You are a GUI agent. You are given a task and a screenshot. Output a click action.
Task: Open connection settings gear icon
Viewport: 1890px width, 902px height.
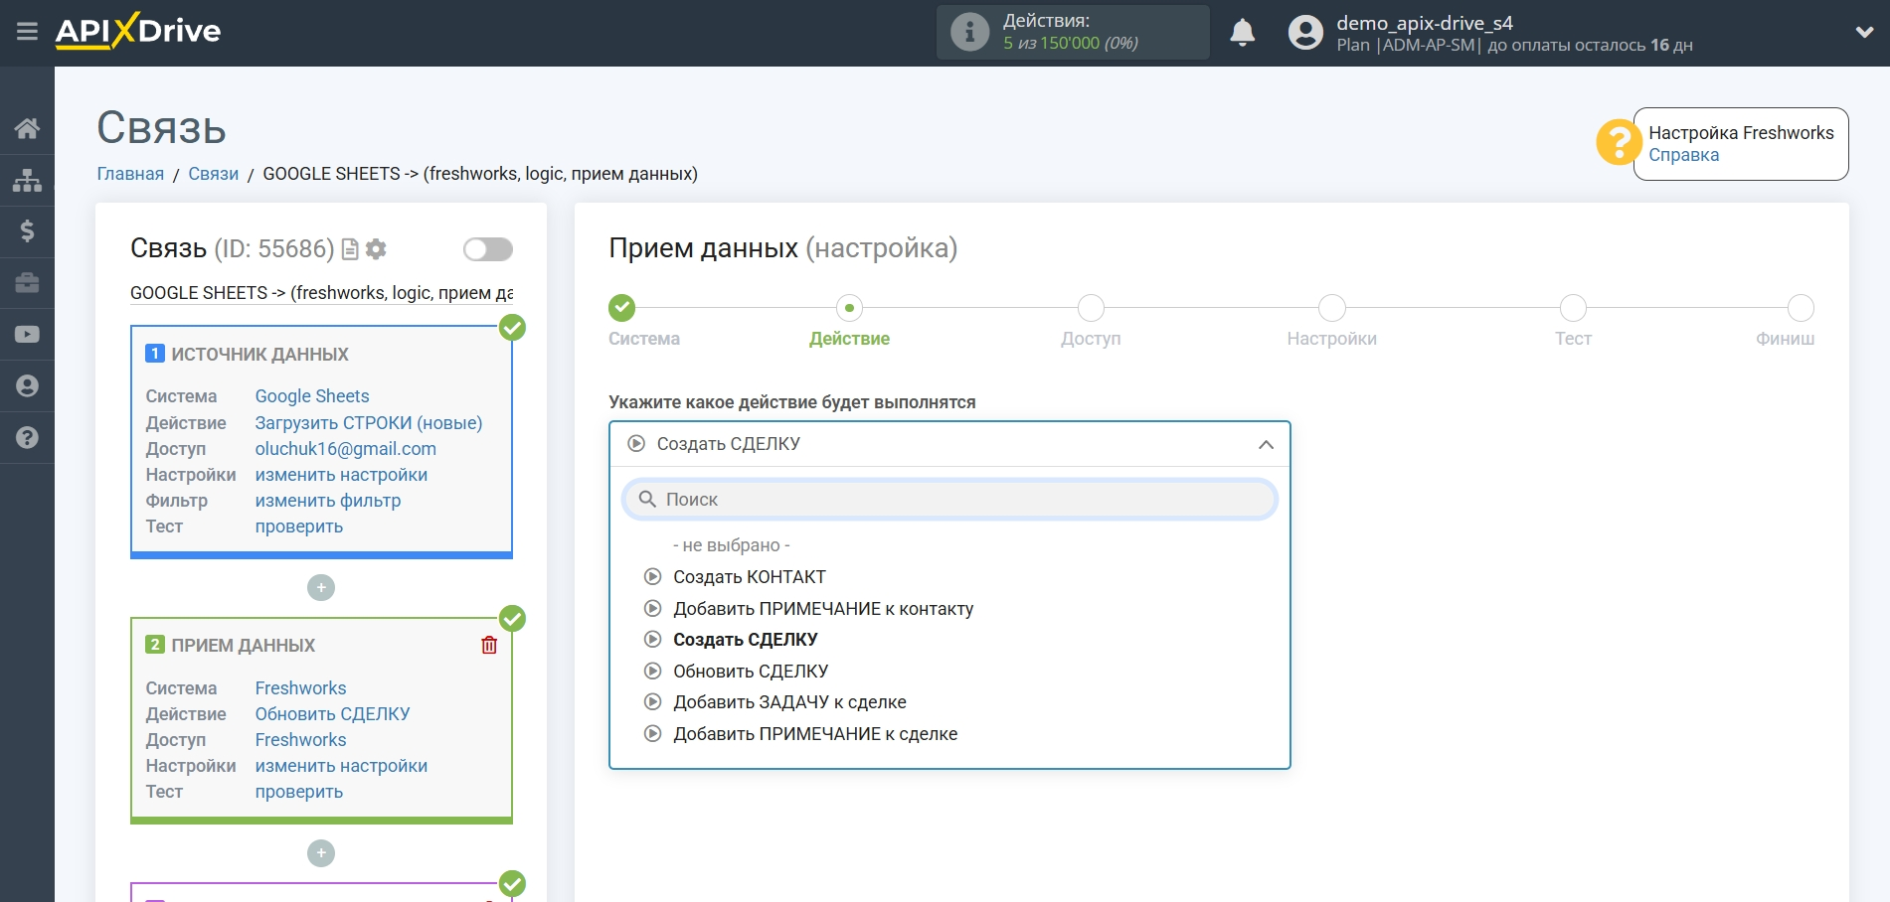[x=376, y=249]
